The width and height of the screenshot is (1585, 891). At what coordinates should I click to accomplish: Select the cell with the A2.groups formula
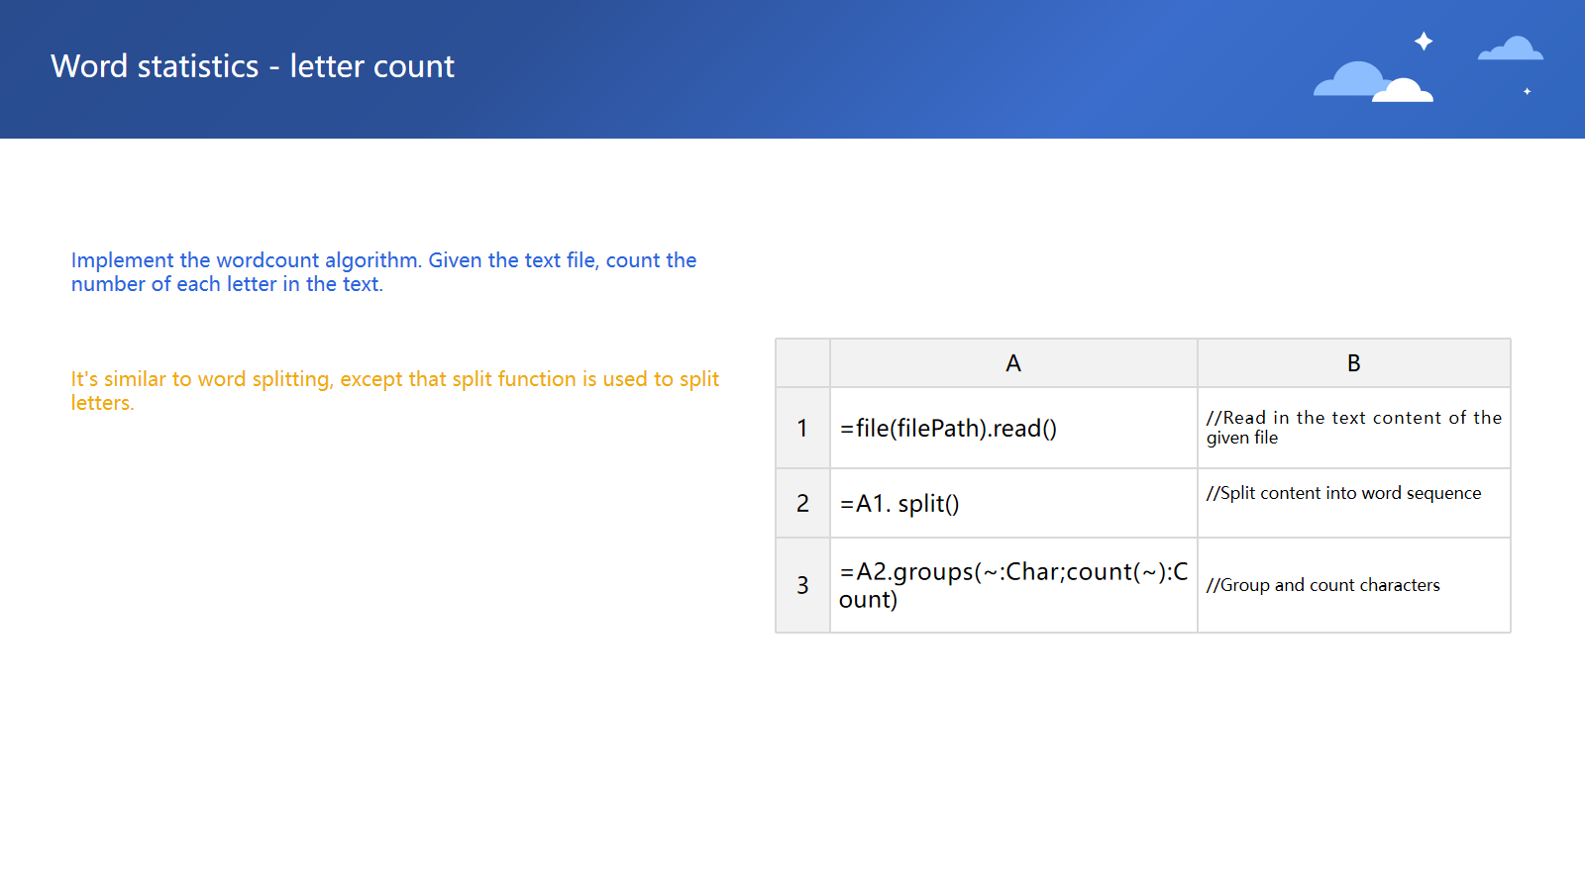tap(1012, 585)
